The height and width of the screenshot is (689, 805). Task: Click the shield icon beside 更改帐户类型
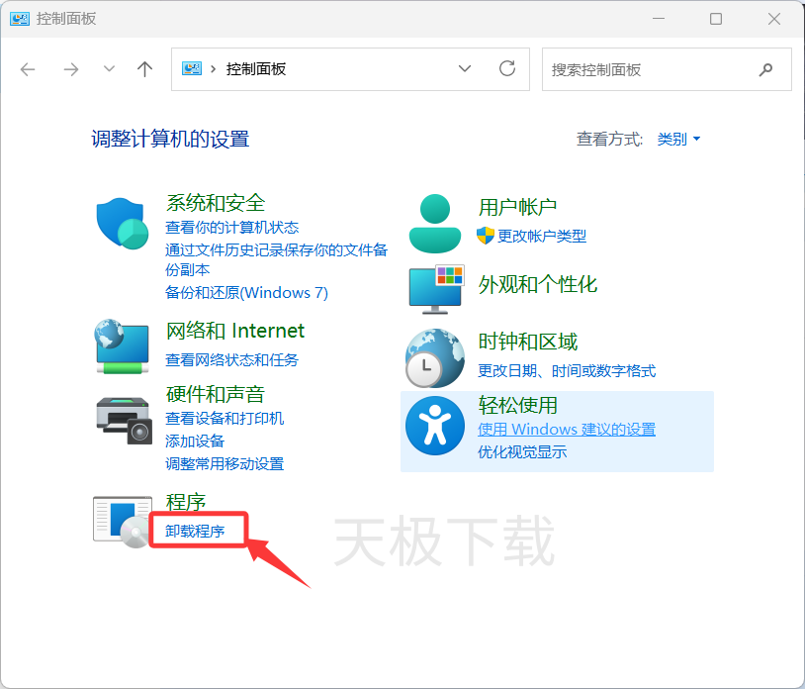coord(486,236)
